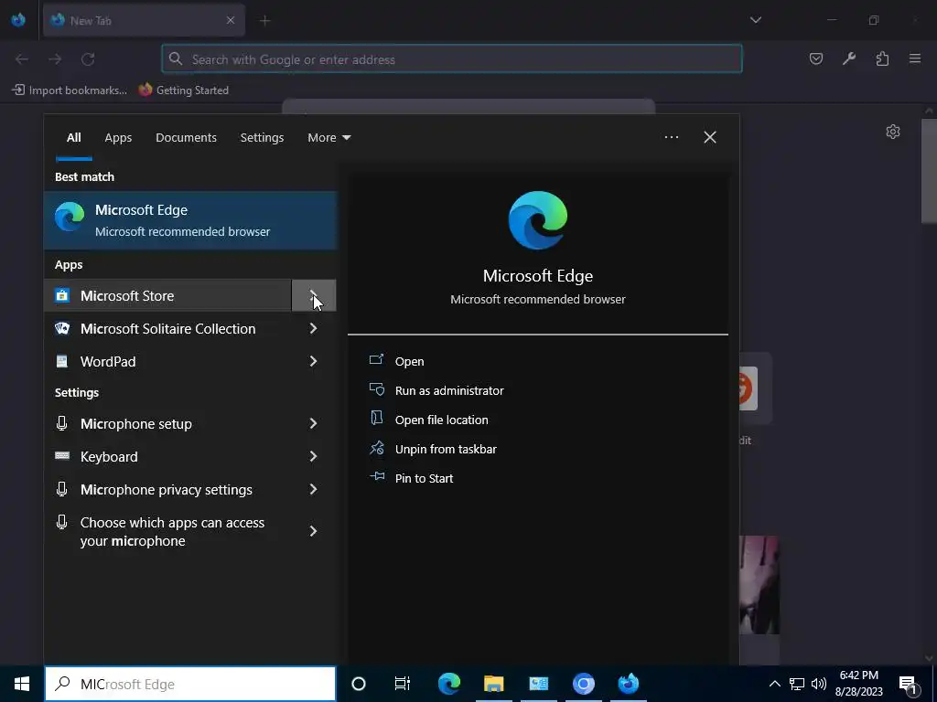Open the browser hamburger menu

[915, 58]
